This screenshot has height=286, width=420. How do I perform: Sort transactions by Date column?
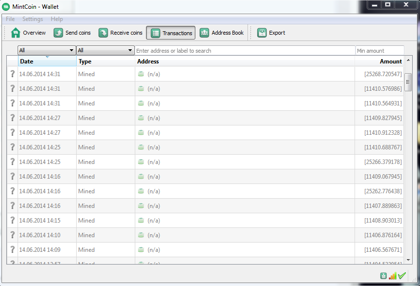coord(47,61)
